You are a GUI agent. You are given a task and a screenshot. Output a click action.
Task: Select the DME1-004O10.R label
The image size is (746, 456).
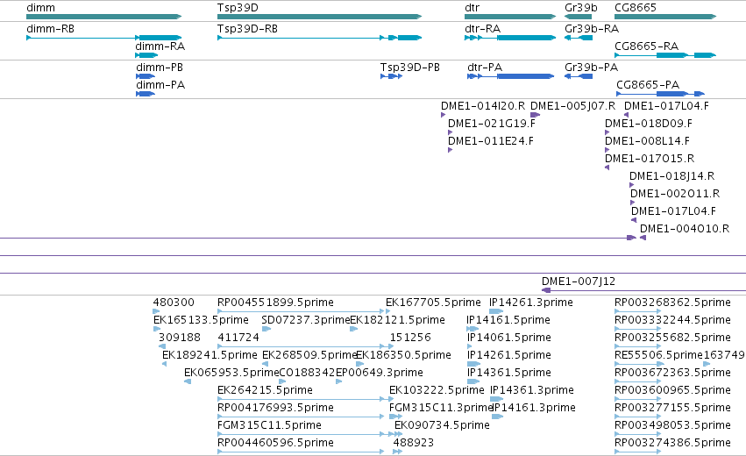(x=684, y=229)
